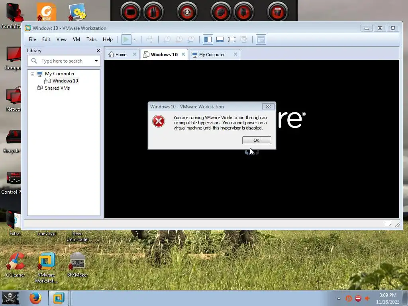Collapse the My Computer tree node
The image size is (408, 306).
click(32, 74)
